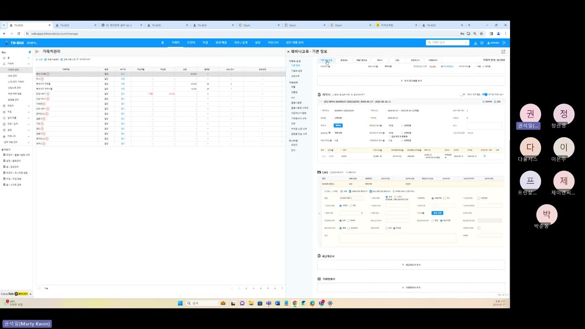585x329 pixels.
Task: Click CMS 추가 beside the CMS heading
Action: [x=351, y=172]
